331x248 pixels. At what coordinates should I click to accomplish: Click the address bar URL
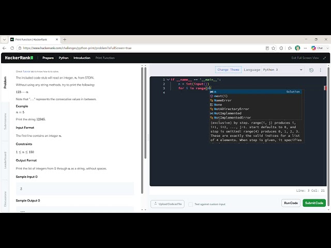coord(77,48)
